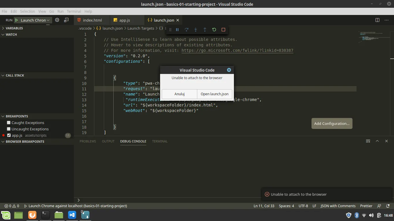Disable the app.js breakpoint checkbox
Viewport: 394px width, 221px height.
point(9,135)
